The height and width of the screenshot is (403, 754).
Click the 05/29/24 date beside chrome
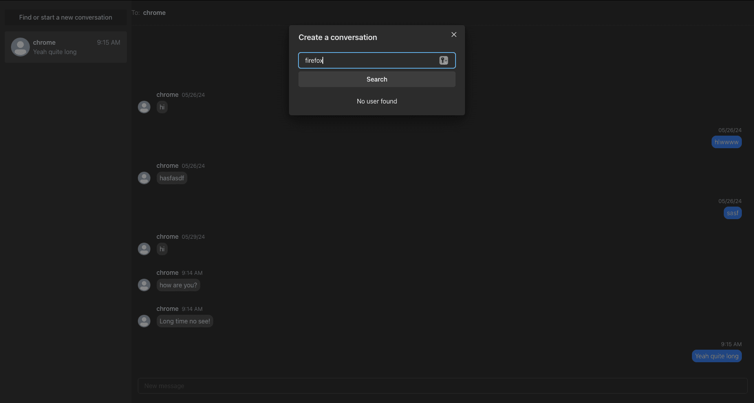click(193, 237)
